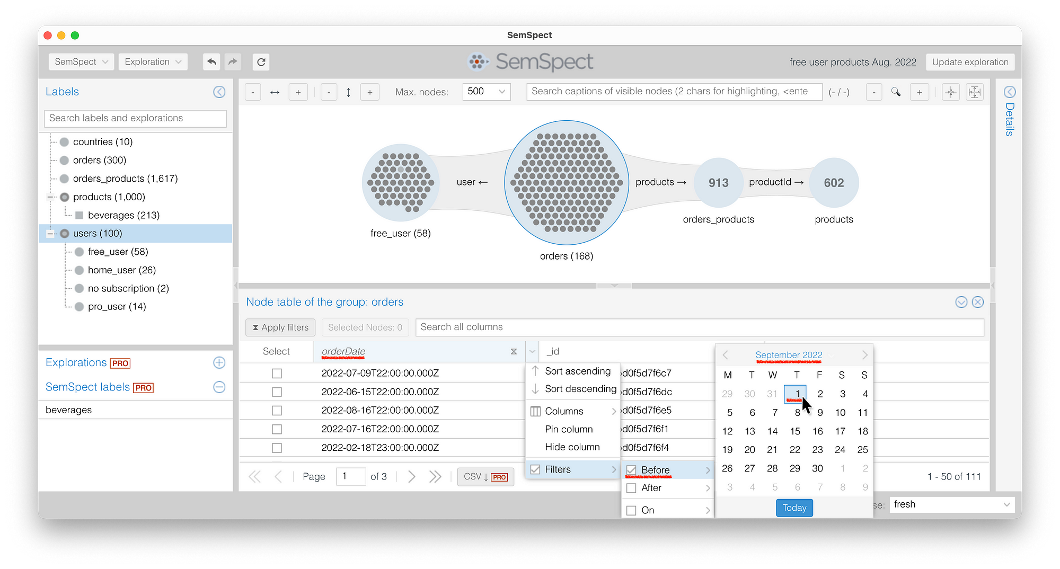Toggle the Filters checkbox in column menu

click(x=535, y=469)
